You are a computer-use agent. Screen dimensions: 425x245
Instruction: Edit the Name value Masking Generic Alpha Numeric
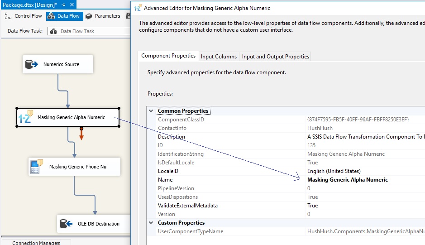348,180
